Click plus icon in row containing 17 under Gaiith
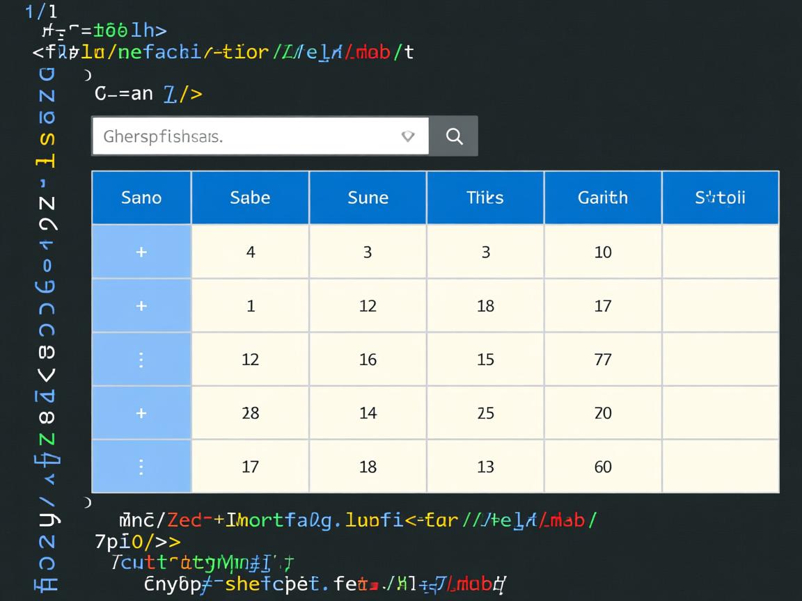The image size is (802, 601). 141,305
